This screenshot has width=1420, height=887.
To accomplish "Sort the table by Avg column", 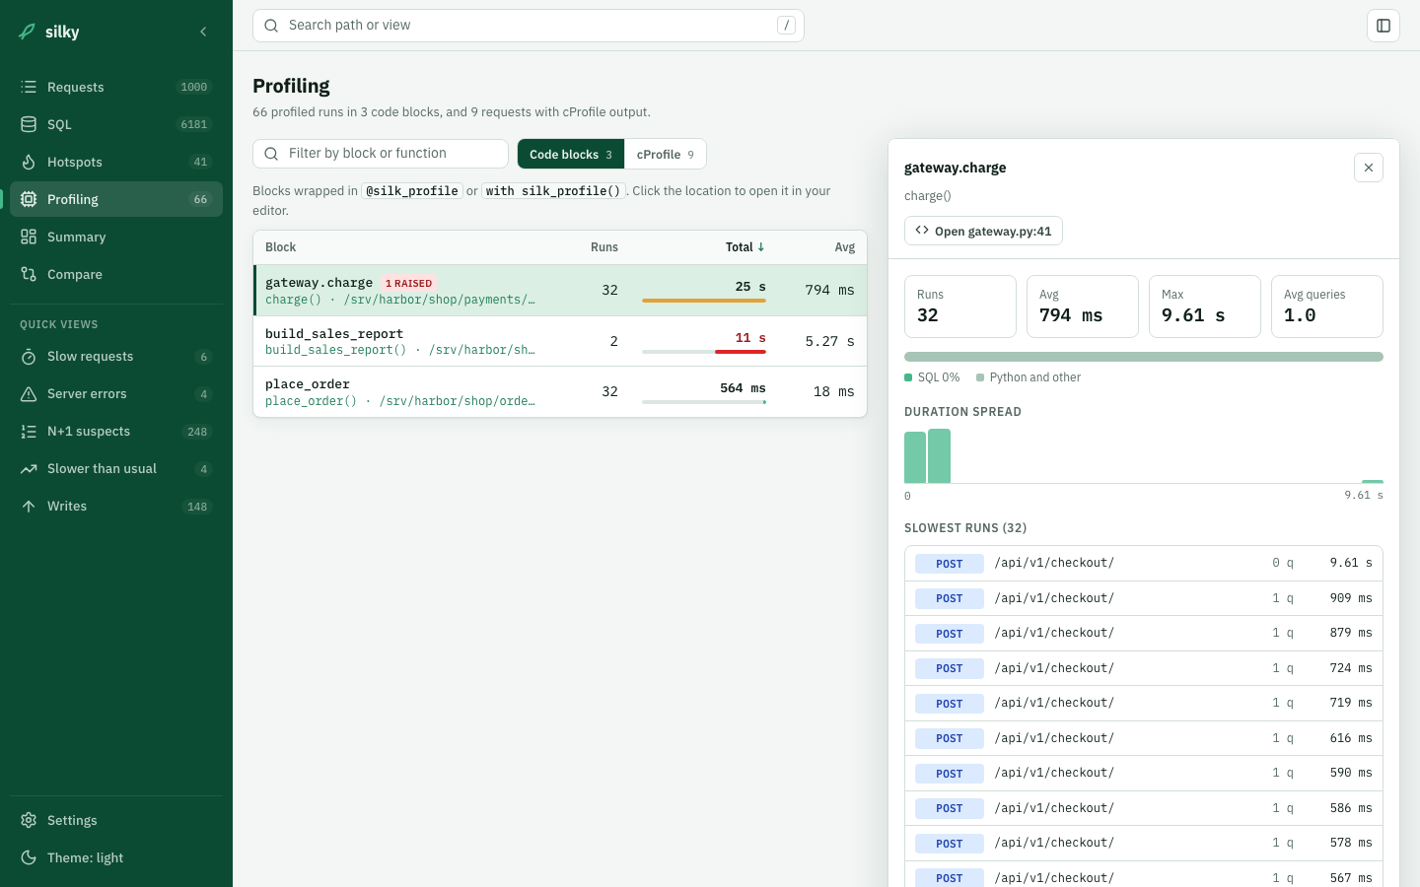I will pos(845,247).
